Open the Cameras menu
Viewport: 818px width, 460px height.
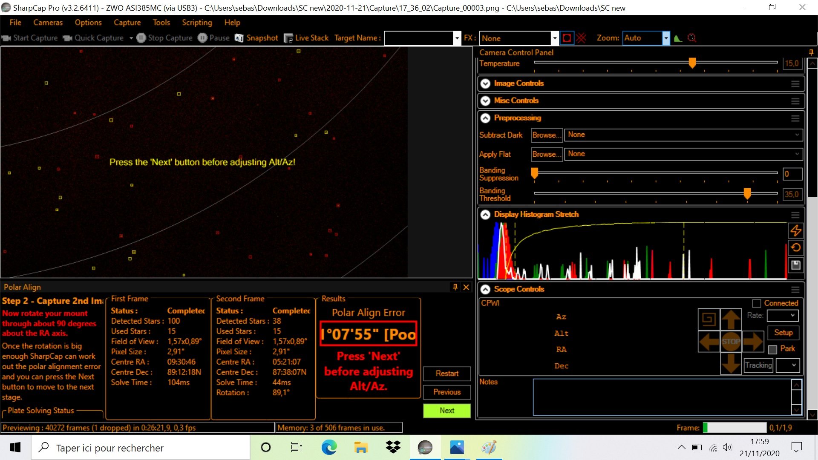tap(48, 23)
